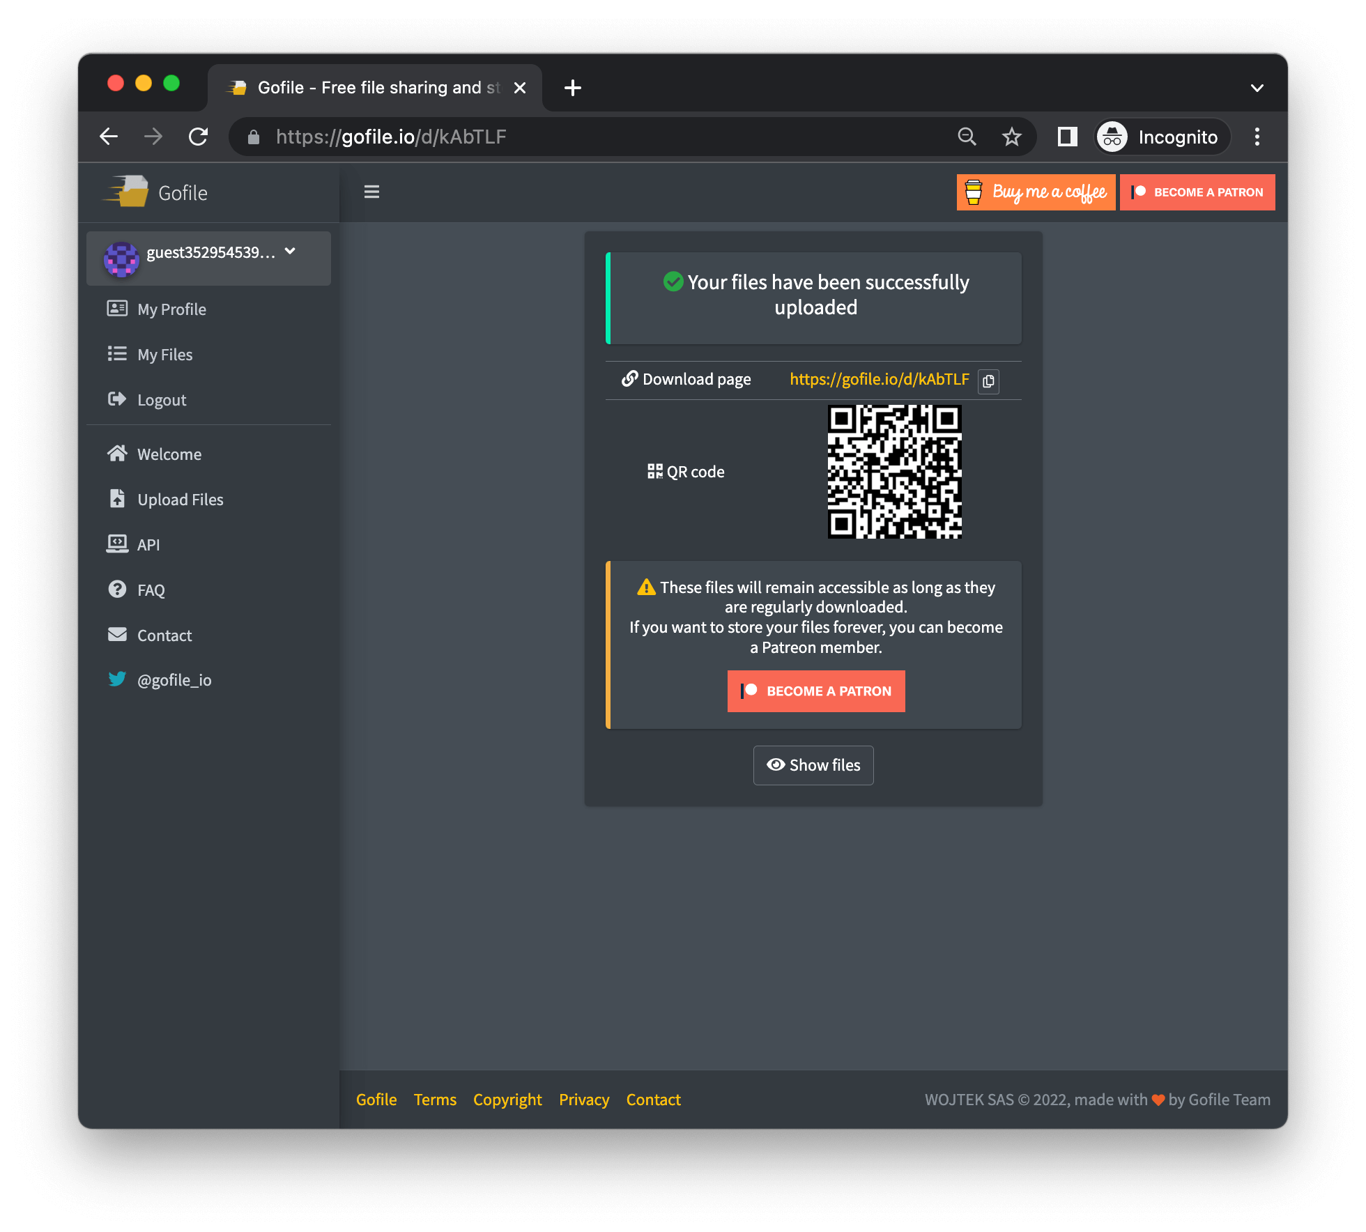1366x1232 pixels.
Task: Click the browser forward arrow
Action: (153, 137)
